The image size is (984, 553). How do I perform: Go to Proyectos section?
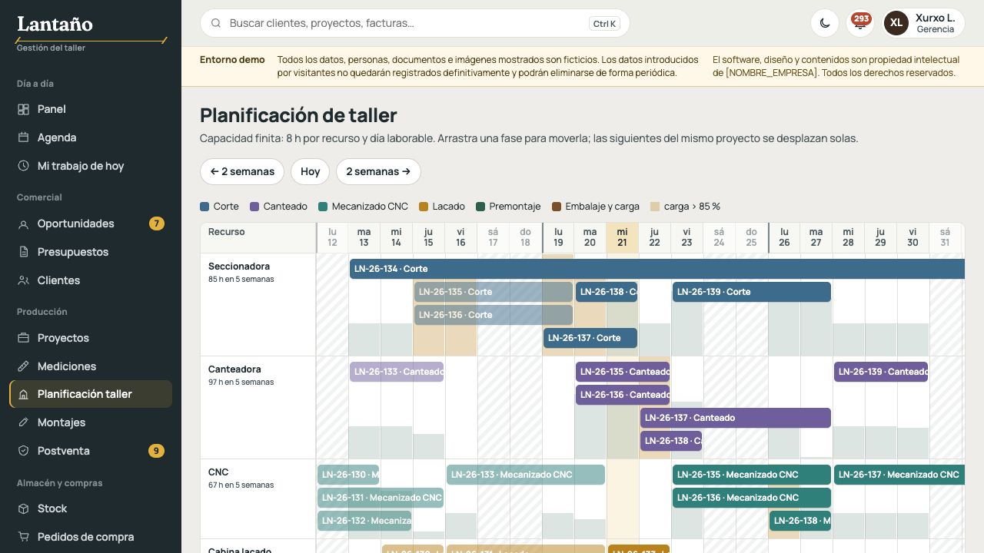(91, 338)
